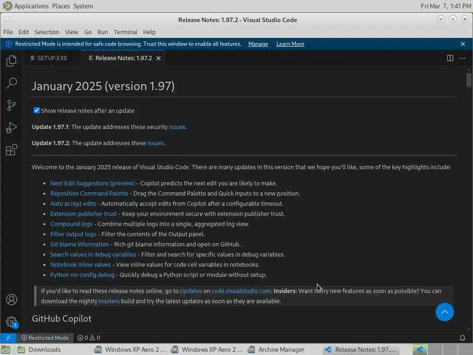The image size is (473, 355).
Task: Open the Places menu in top panel
Action: click(61, 6)
